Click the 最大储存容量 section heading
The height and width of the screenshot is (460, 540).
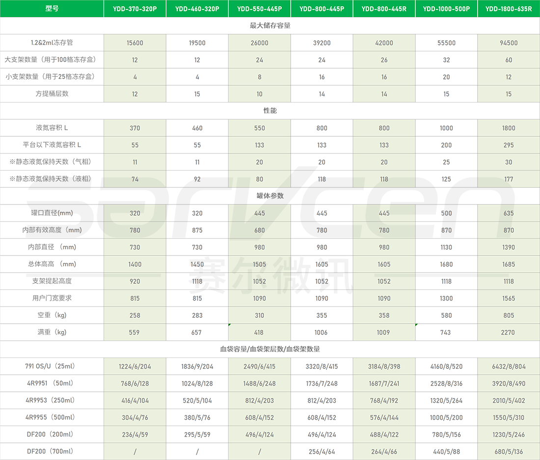[x=270, y=26]
